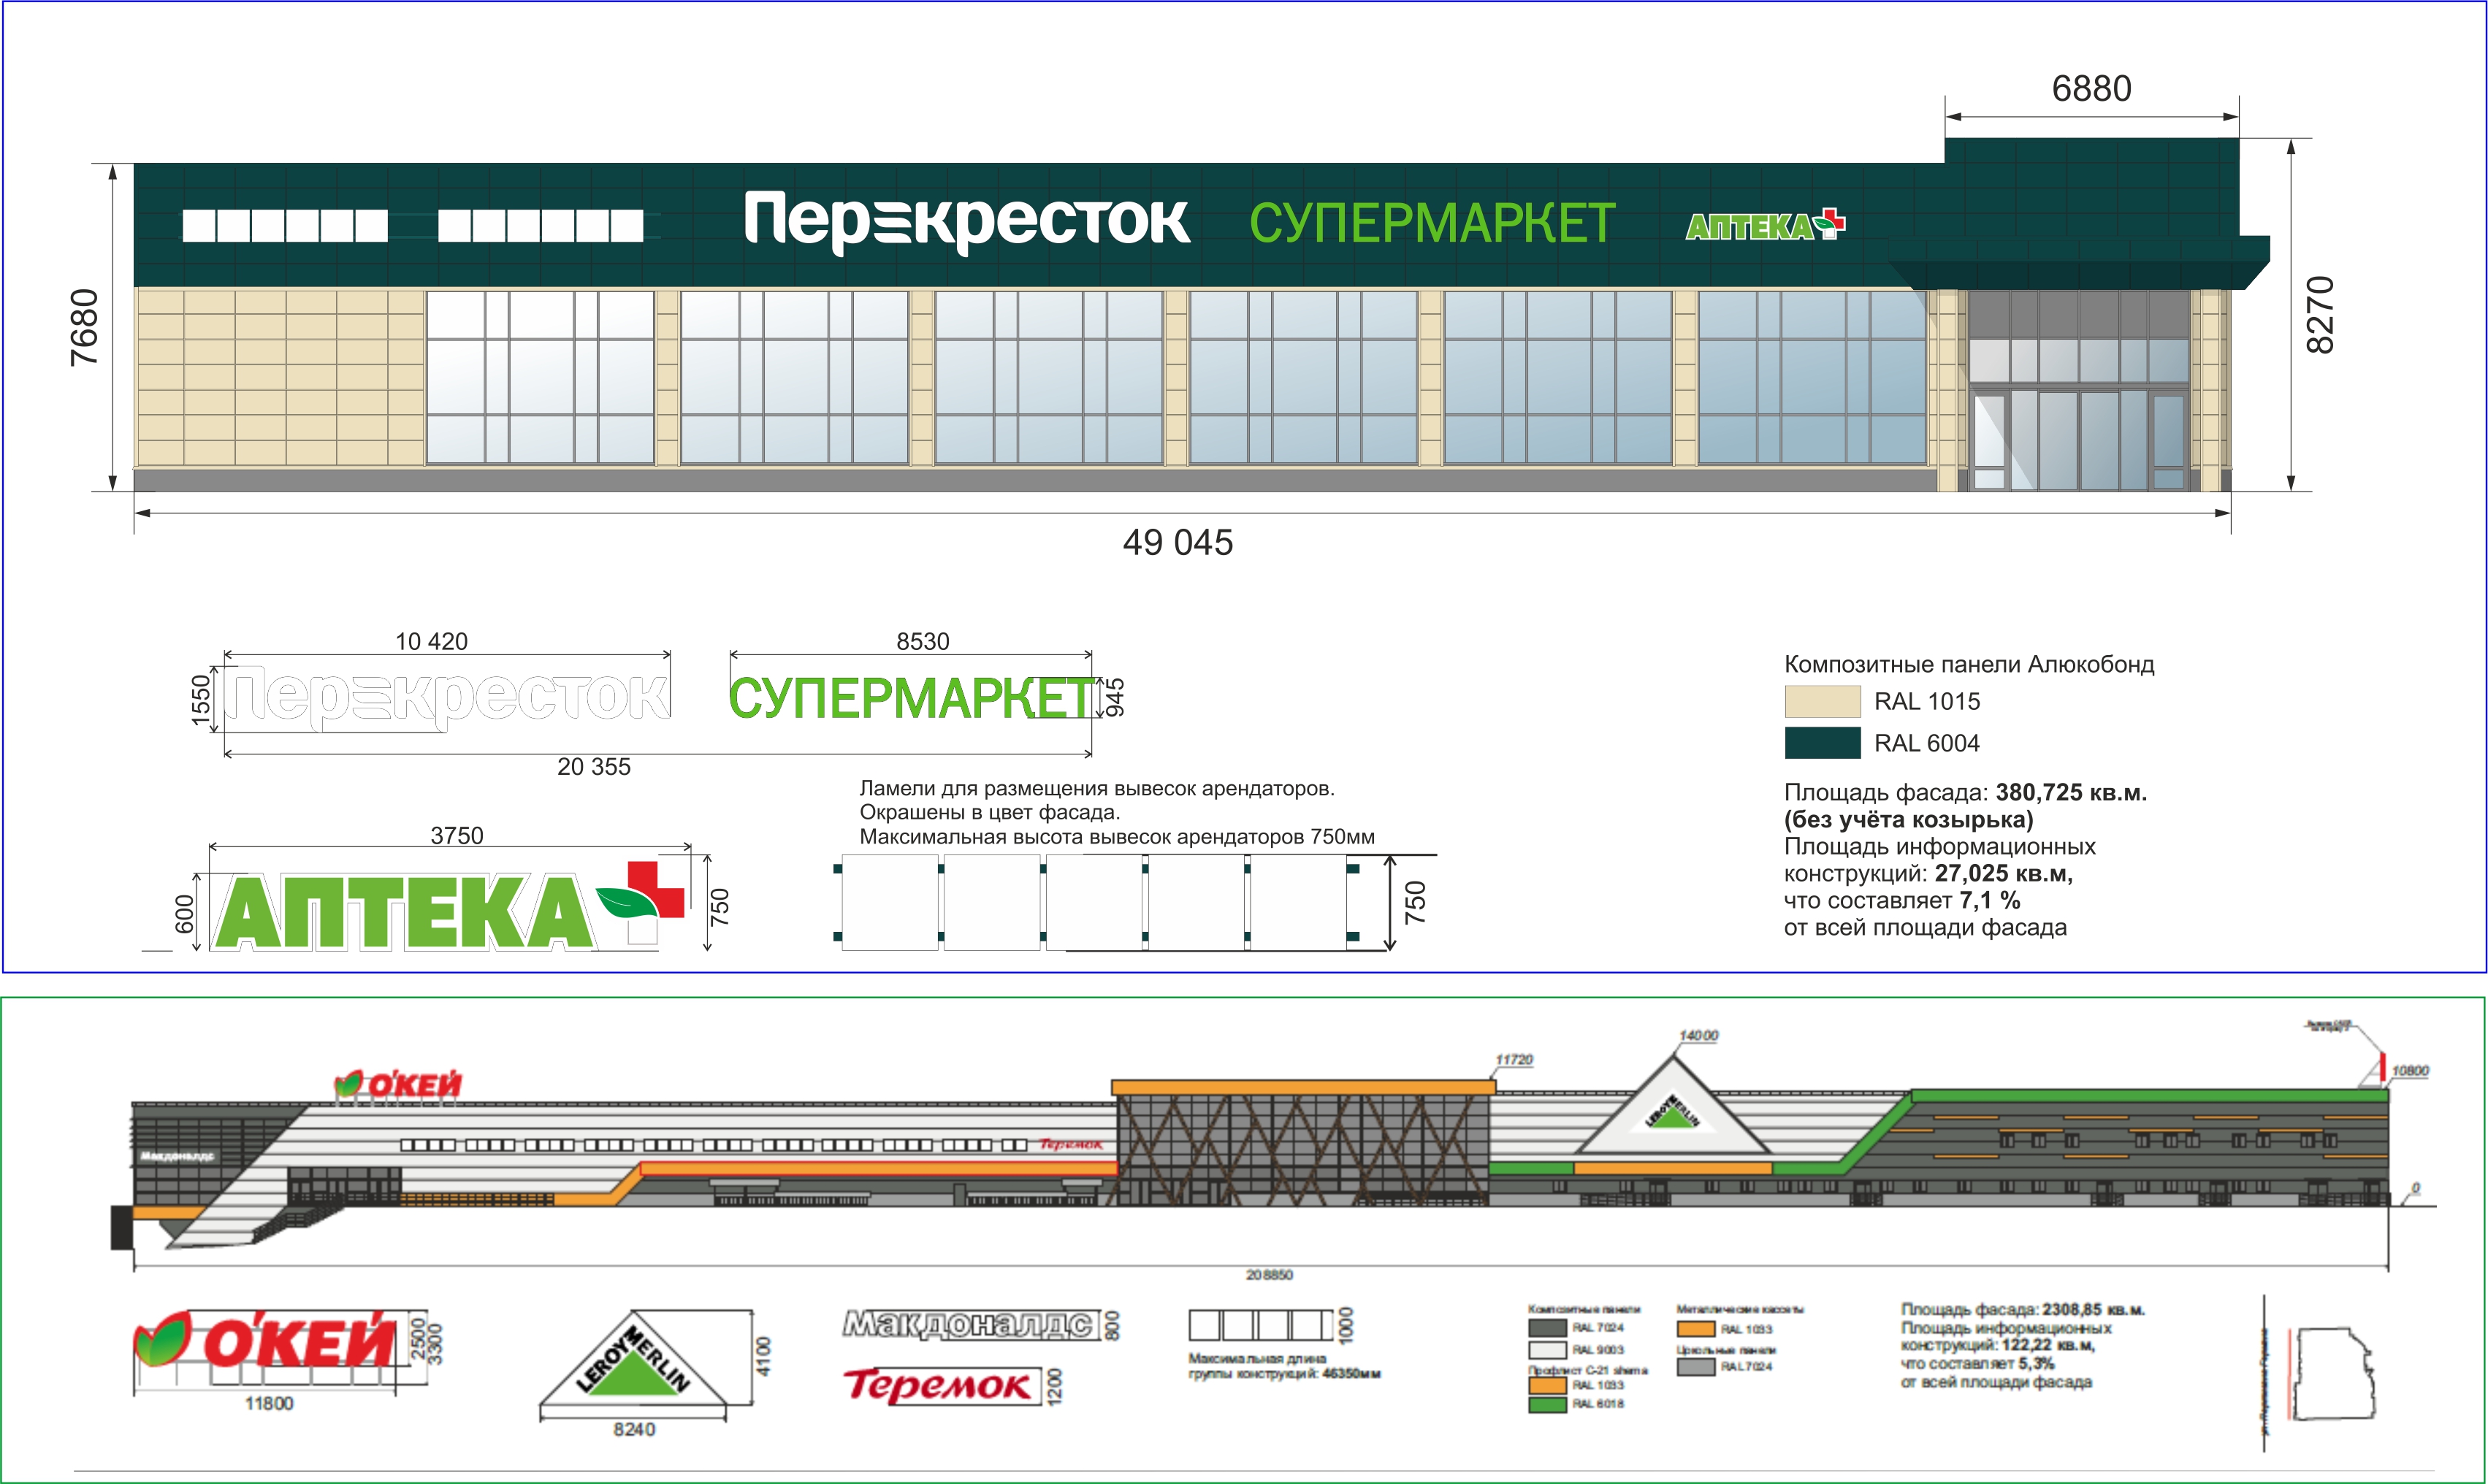This screenshot has width=2488, height=1484.
Task: Click the 208850 overall length of the mall elevation
Action: (1269, 1275)
